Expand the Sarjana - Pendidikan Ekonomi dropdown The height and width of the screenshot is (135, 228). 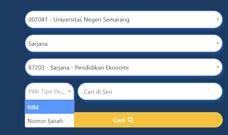(123, 68)
